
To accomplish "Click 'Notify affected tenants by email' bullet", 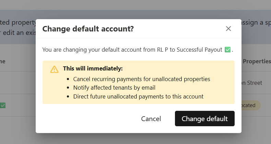I will click(114, 88).
